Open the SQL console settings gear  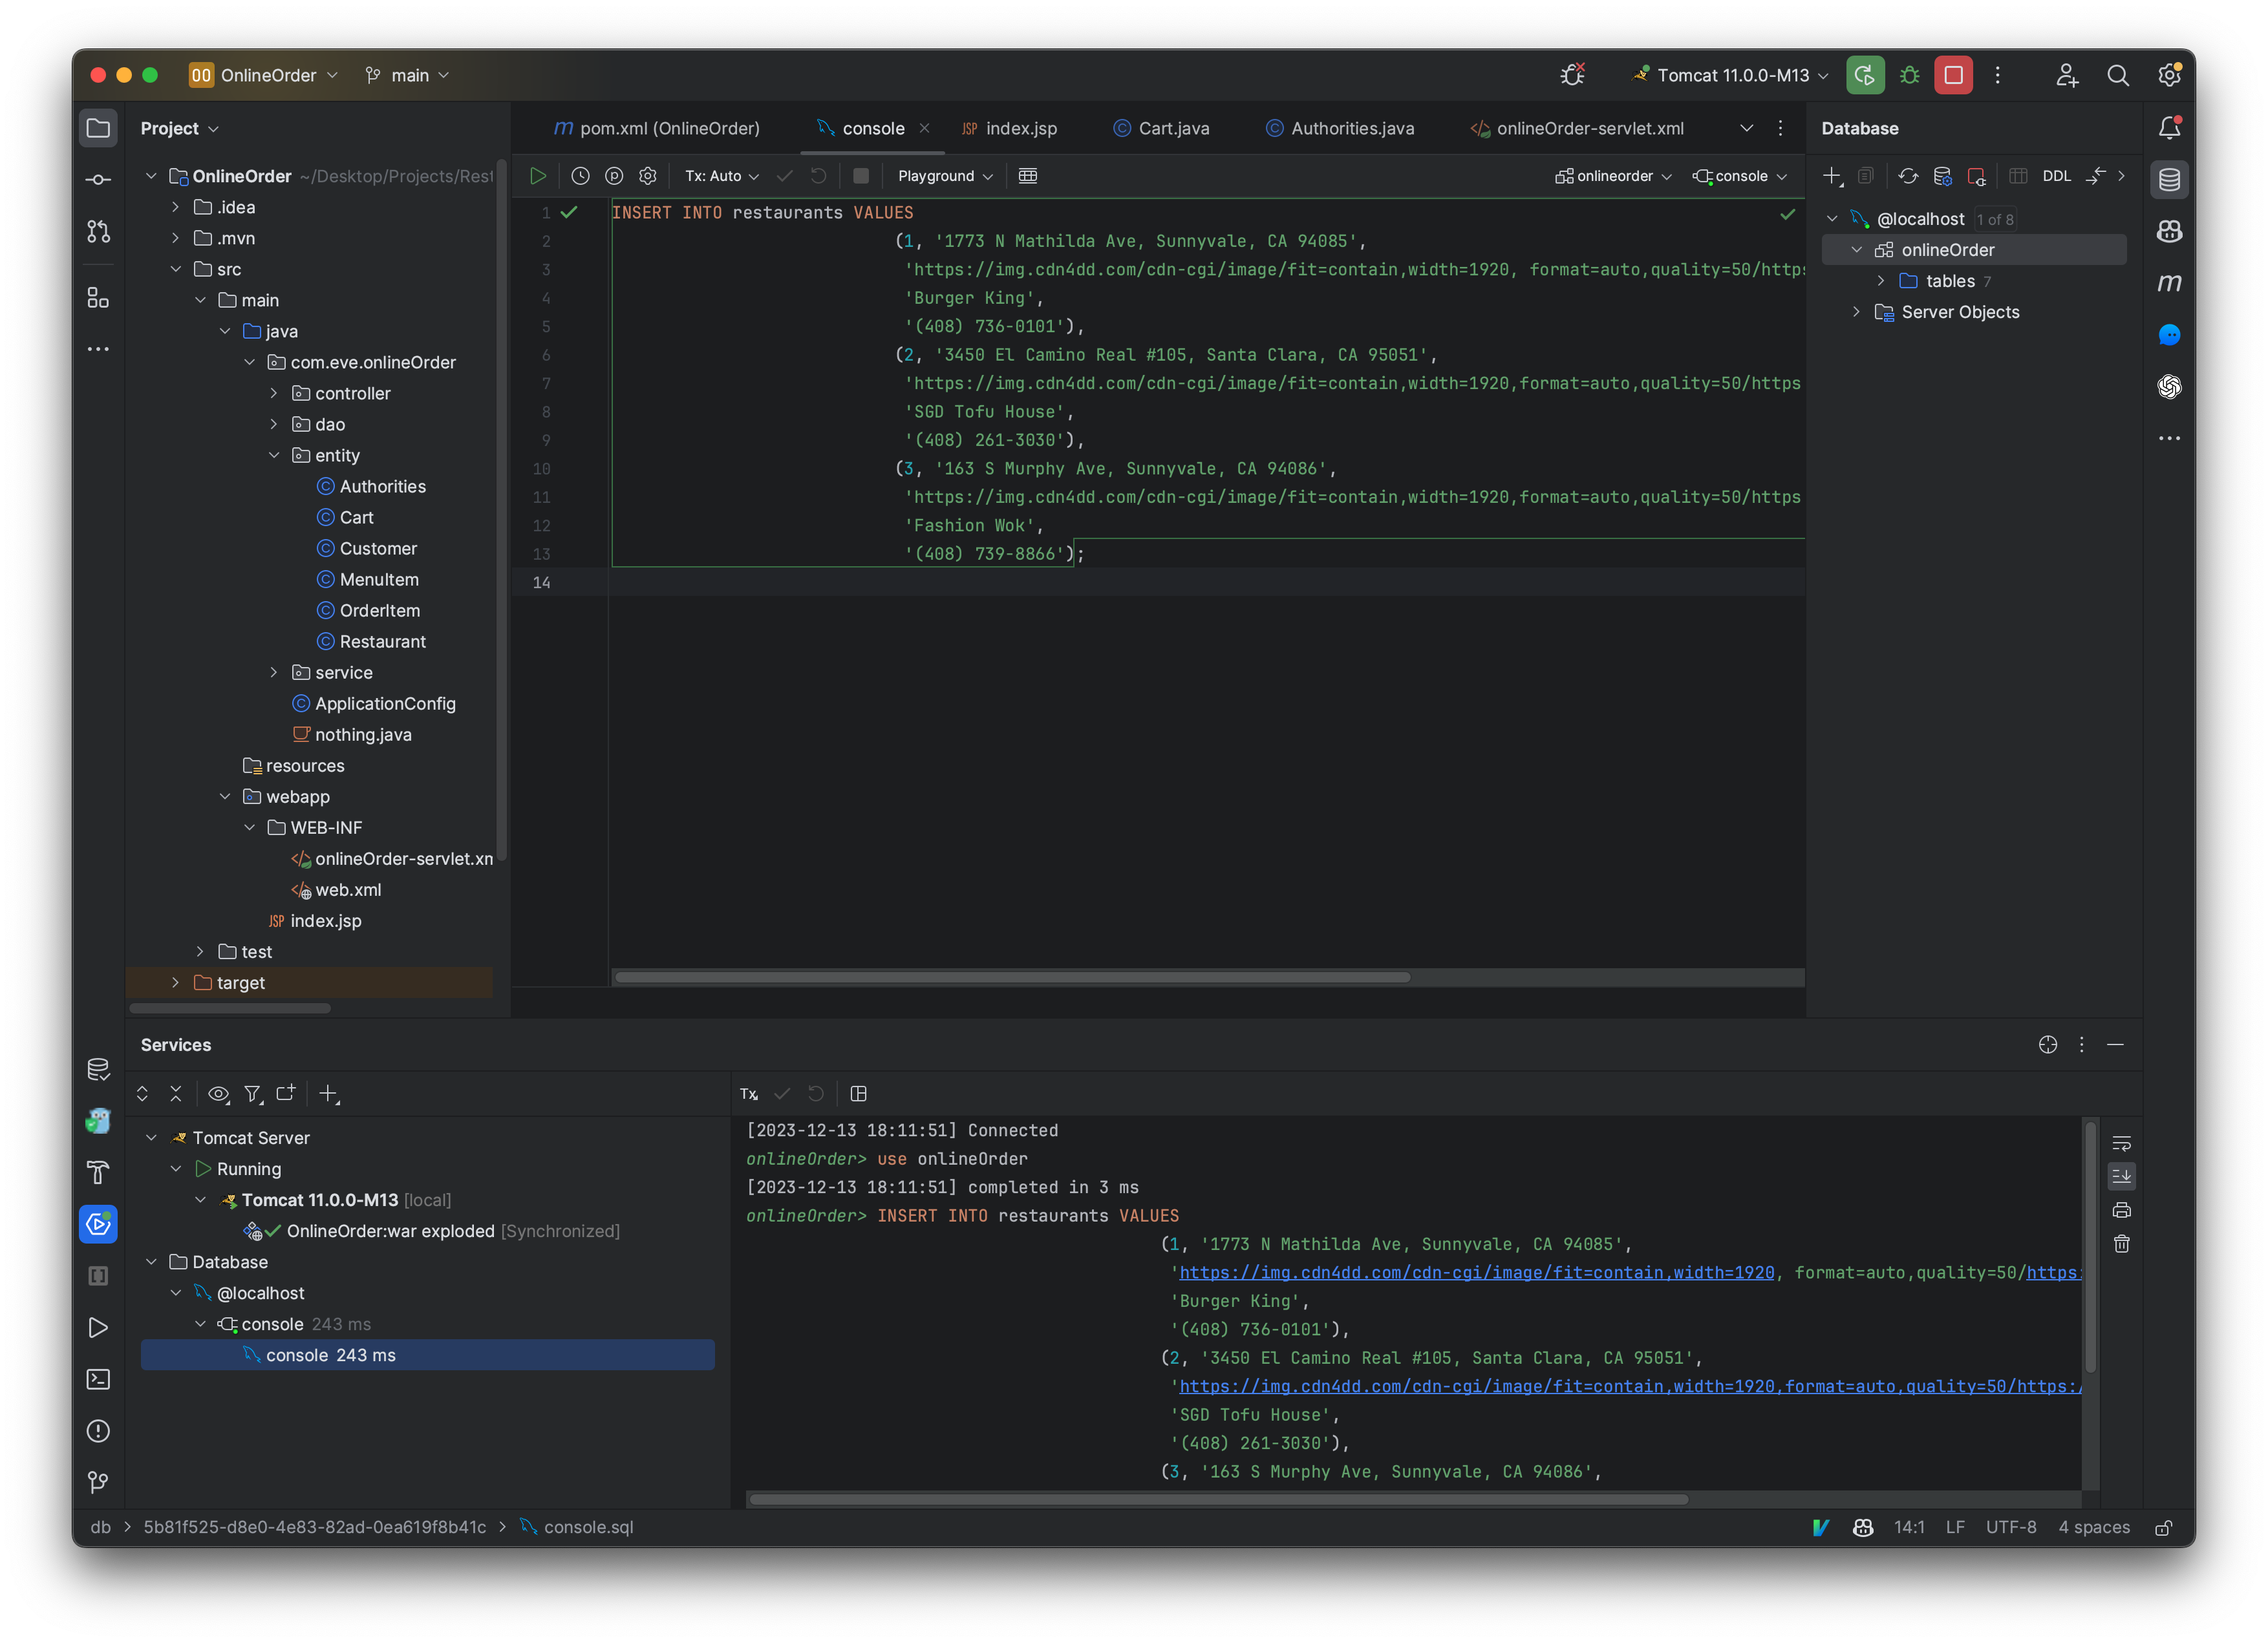(x=648, y=176)
